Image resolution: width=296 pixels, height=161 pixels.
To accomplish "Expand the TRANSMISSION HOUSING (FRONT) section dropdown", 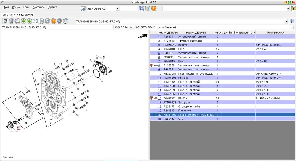I will [x=286, y=22].
